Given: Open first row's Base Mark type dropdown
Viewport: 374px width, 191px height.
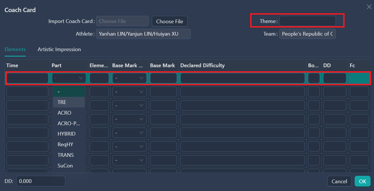Looking at the screenshot, I should (129, 78).
